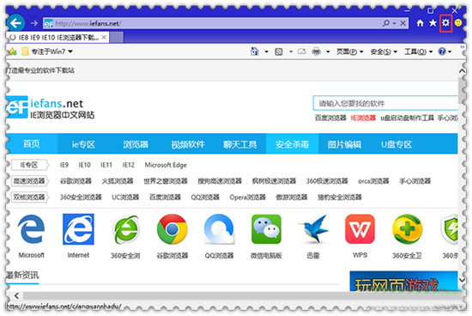Viewport: 472px width, 316px height.
Task: Select the U盘专区 navigation tab
Action: click(396, 144)
